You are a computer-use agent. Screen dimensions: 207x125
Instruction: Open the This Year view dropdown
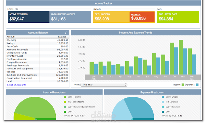[x=104, y=85]
